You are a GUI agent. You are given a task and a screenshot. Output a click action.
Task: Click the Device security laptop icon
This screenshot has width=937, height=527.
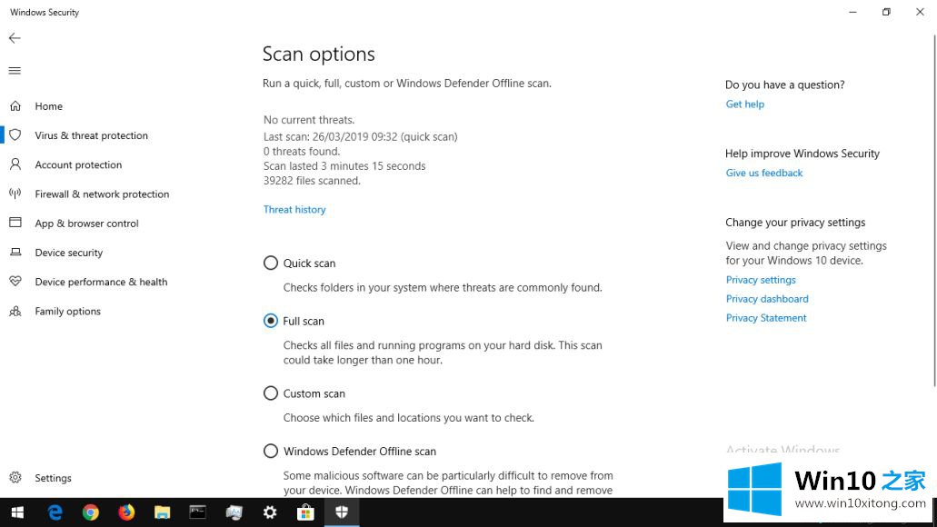coord(15,253)
